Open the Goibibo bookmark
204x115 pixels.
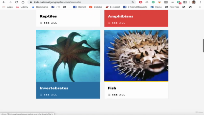(x=96, y=7)
